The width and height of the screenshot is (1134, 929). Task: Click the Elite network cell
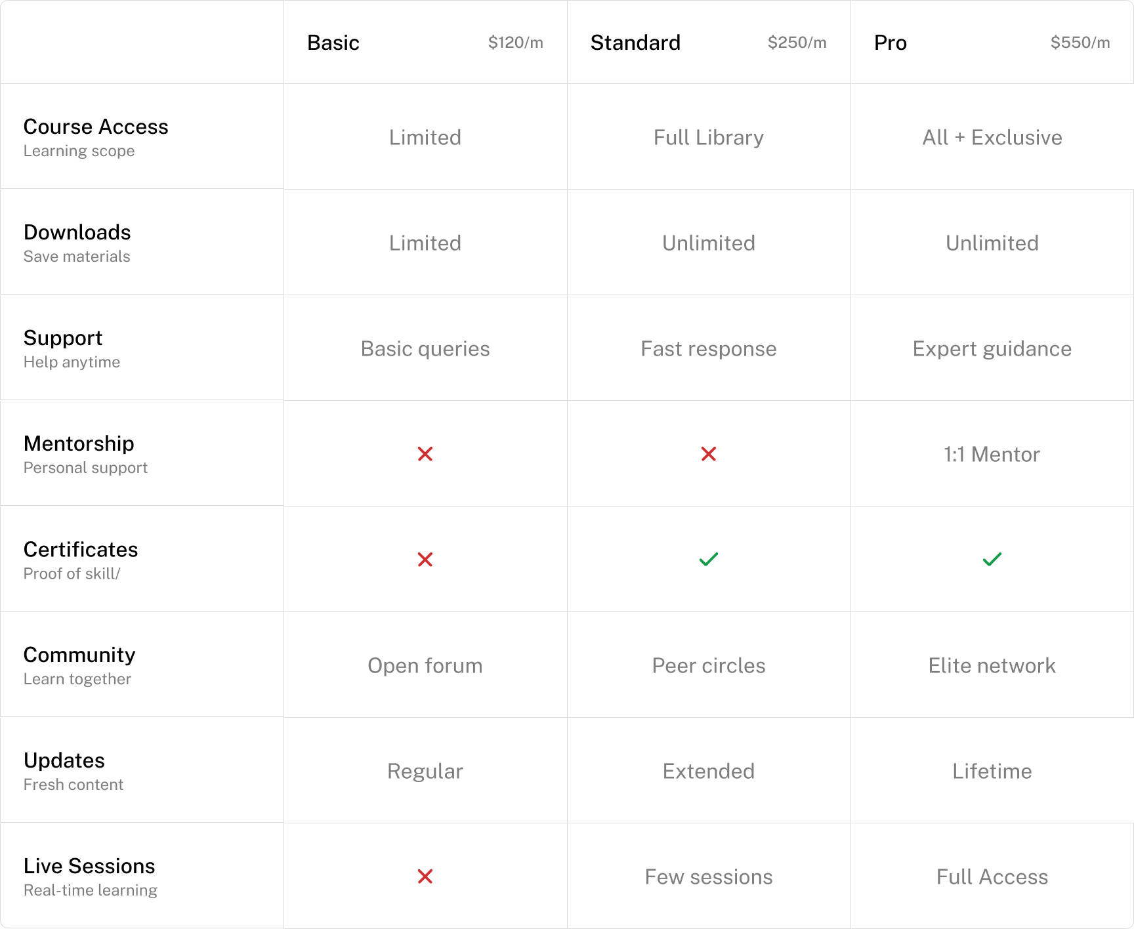click(992, 665)
